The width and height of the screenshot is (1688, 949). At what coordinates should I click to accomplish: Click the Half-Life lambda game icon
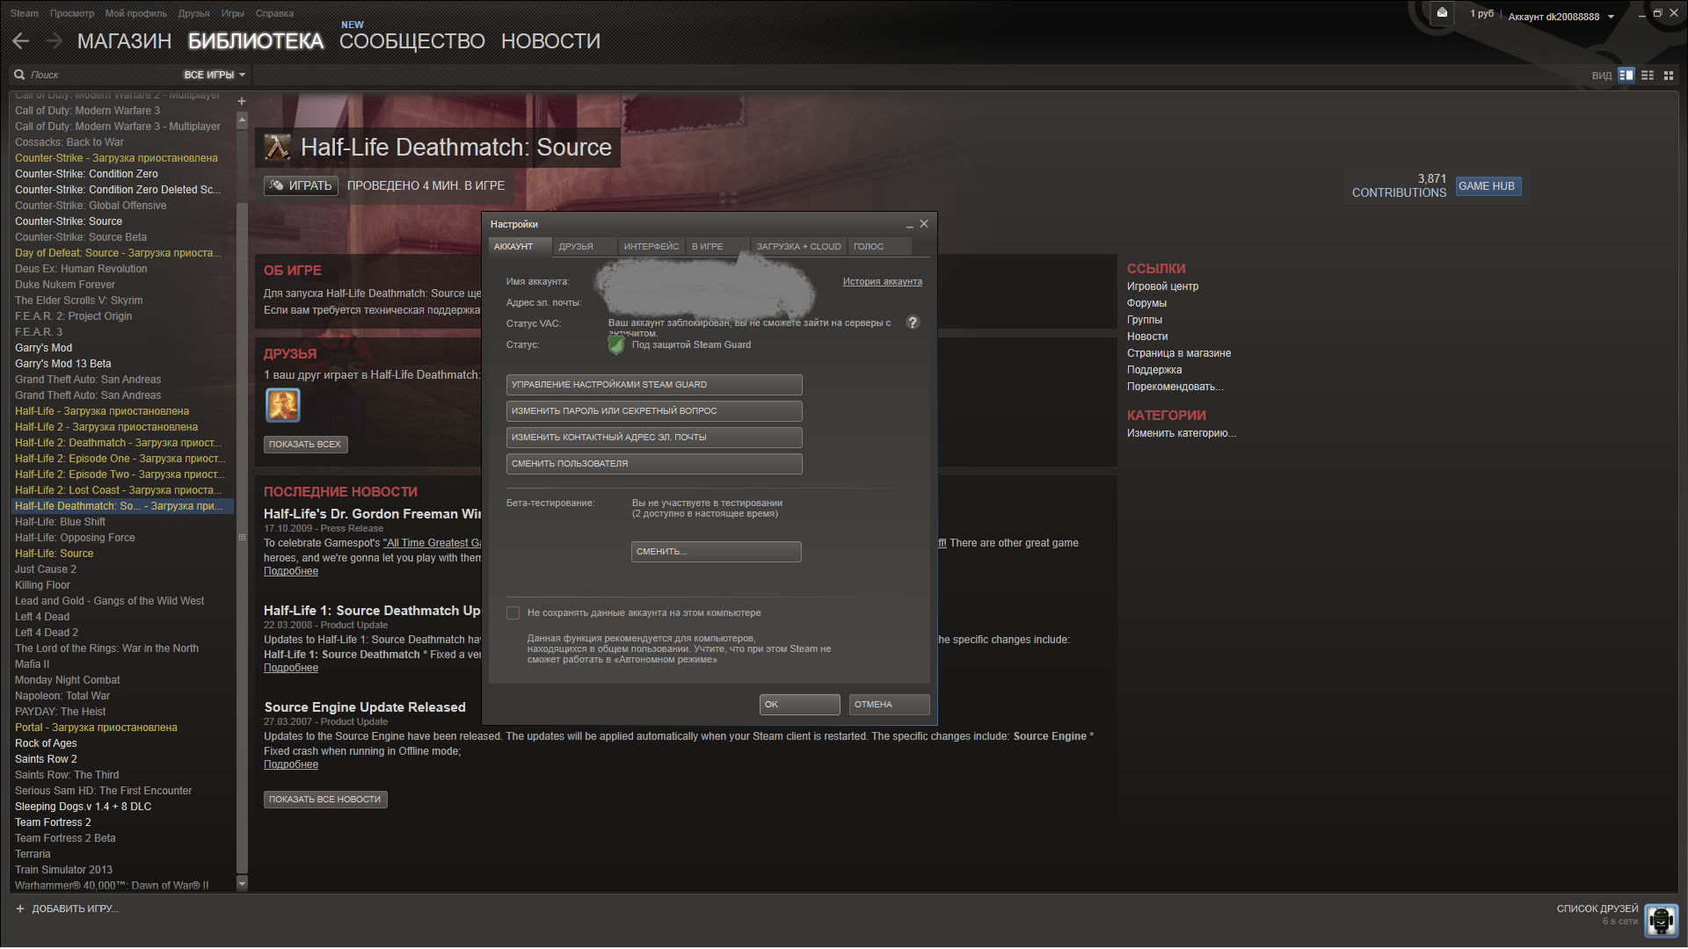coord(278,147)
